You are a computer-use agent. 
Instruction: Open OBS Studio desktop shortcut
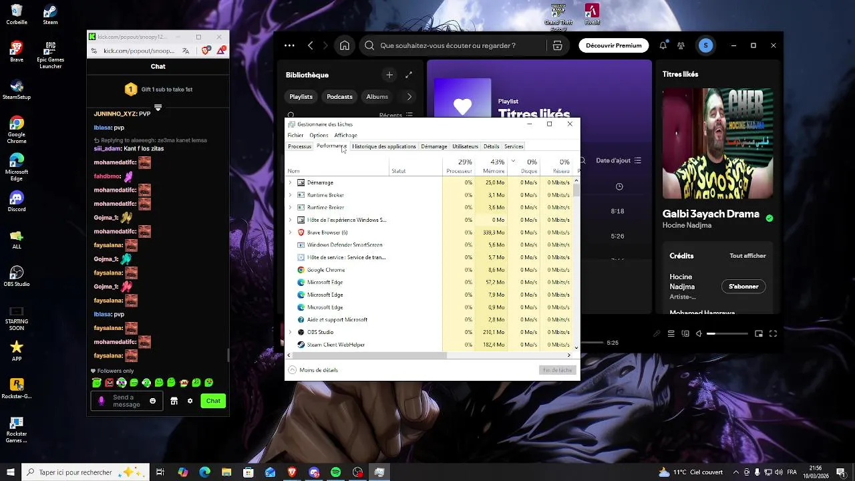(x=17, y=276)
